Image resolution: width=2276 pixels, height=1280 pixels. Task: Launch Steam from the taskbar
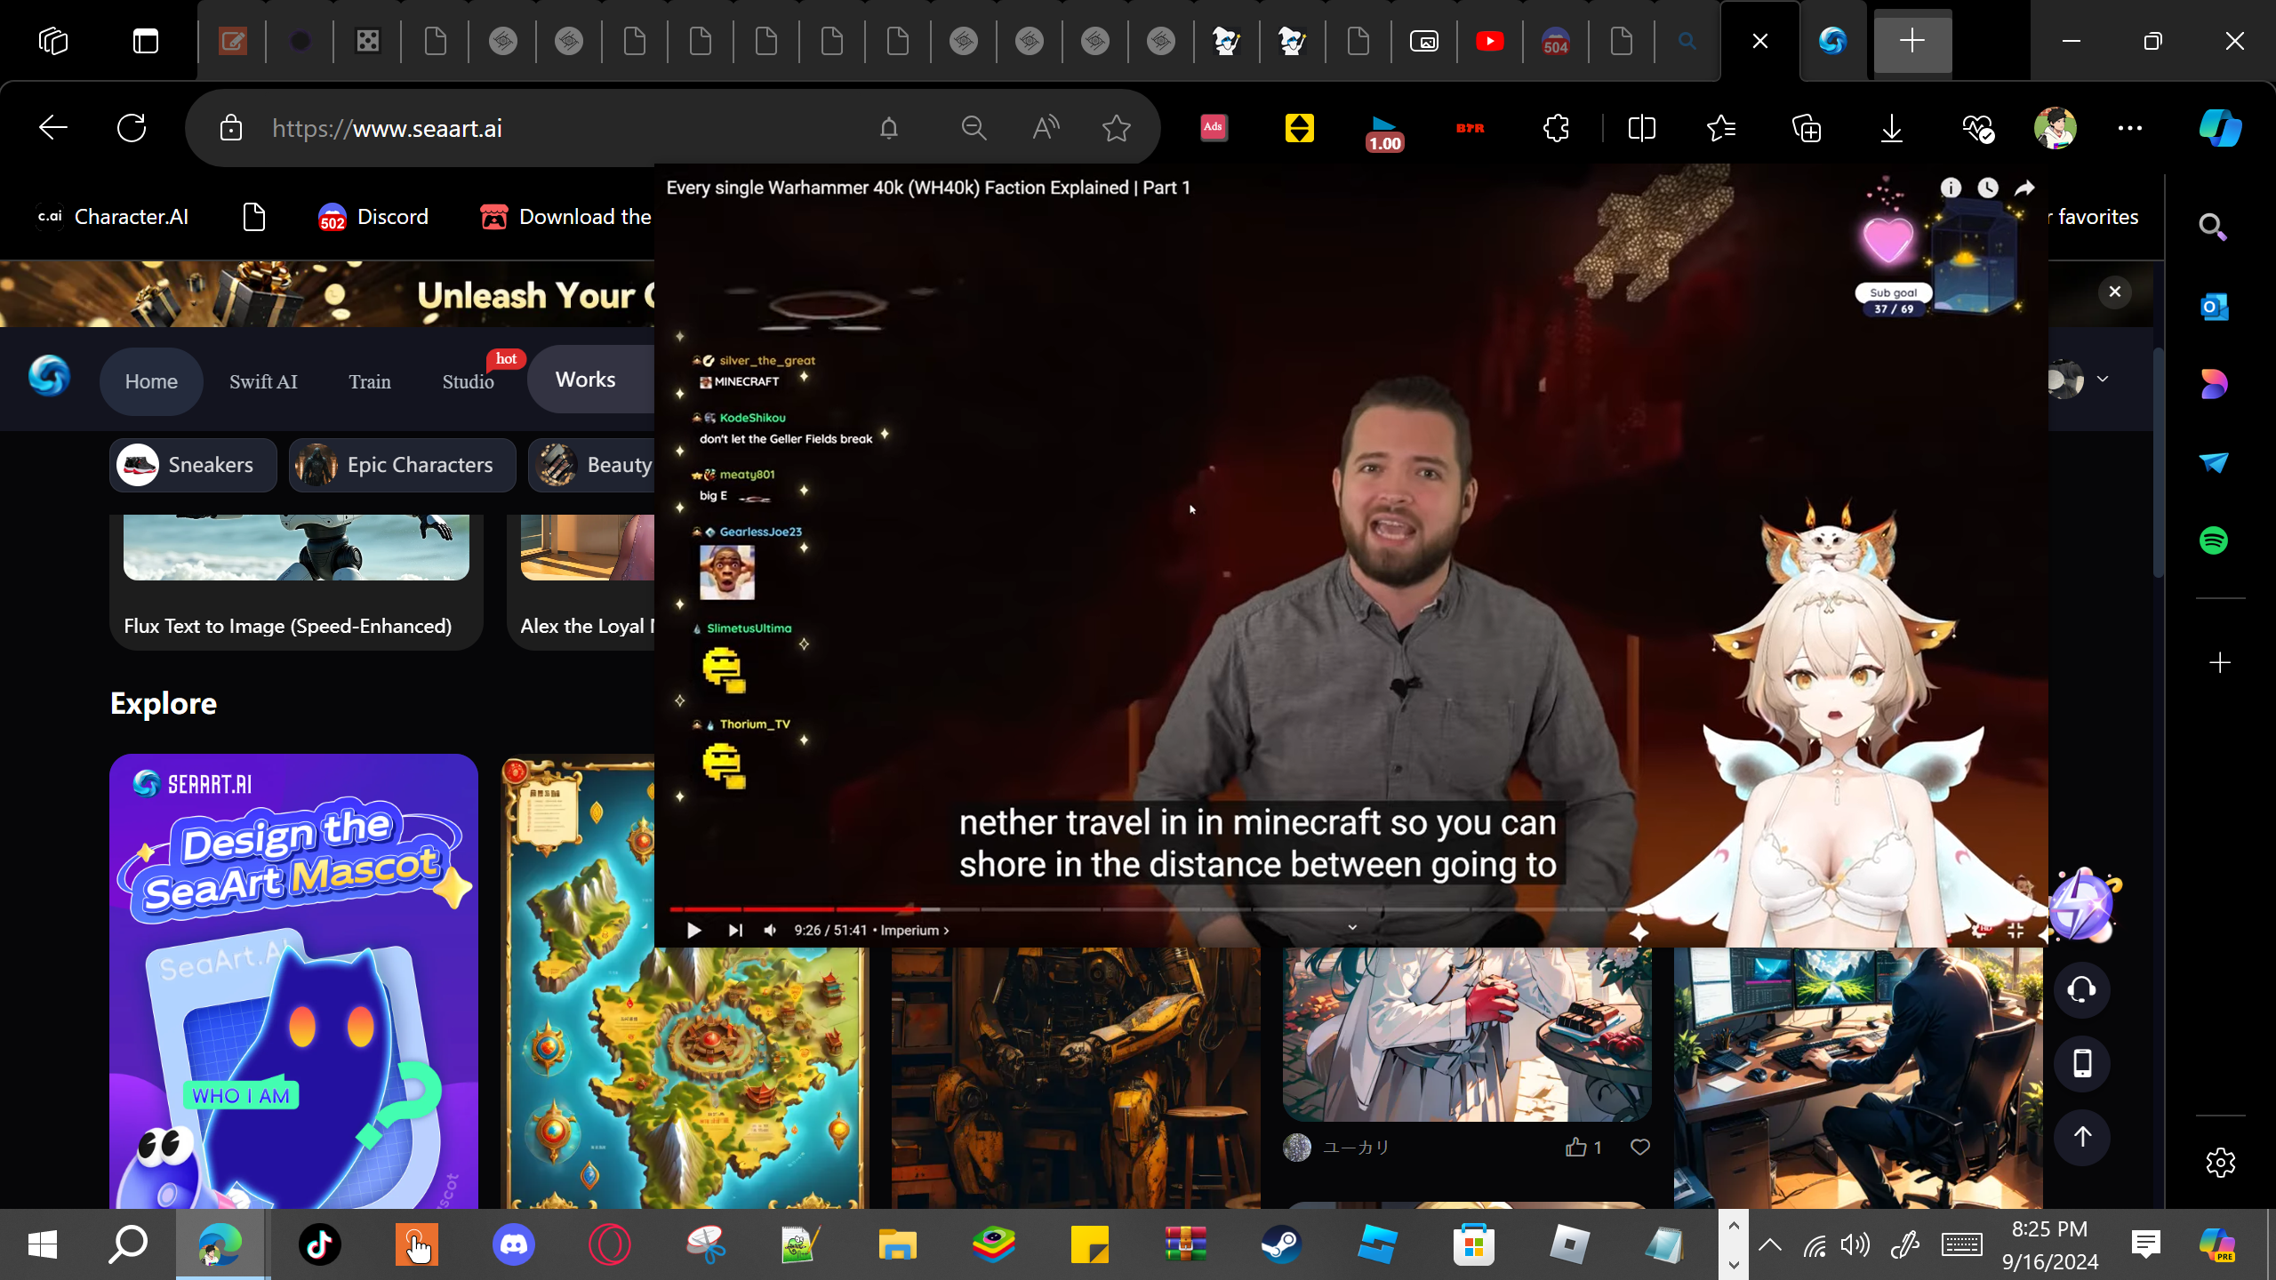pyautogui.click(x=1281, y=1244)
